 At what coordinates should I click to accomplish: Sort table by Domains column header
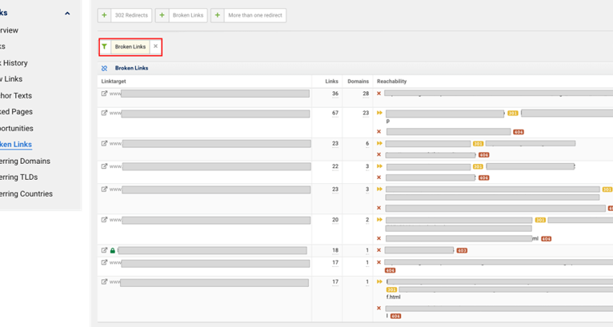(358, 82)
